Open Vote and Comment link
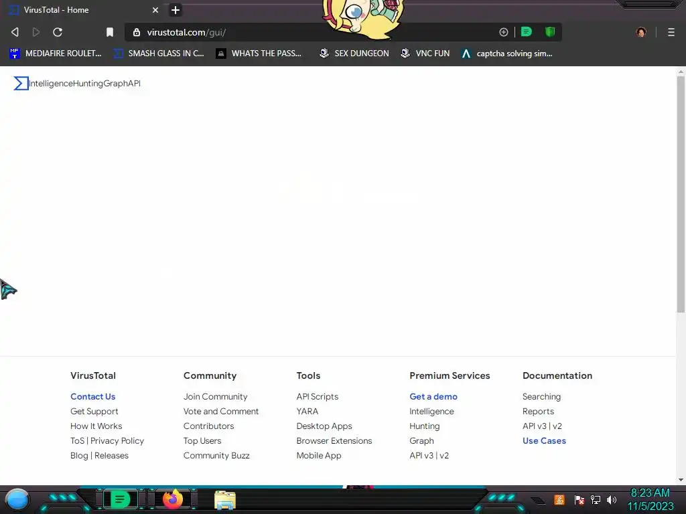This screenshot has width=686, height=514. pos(221,412)
